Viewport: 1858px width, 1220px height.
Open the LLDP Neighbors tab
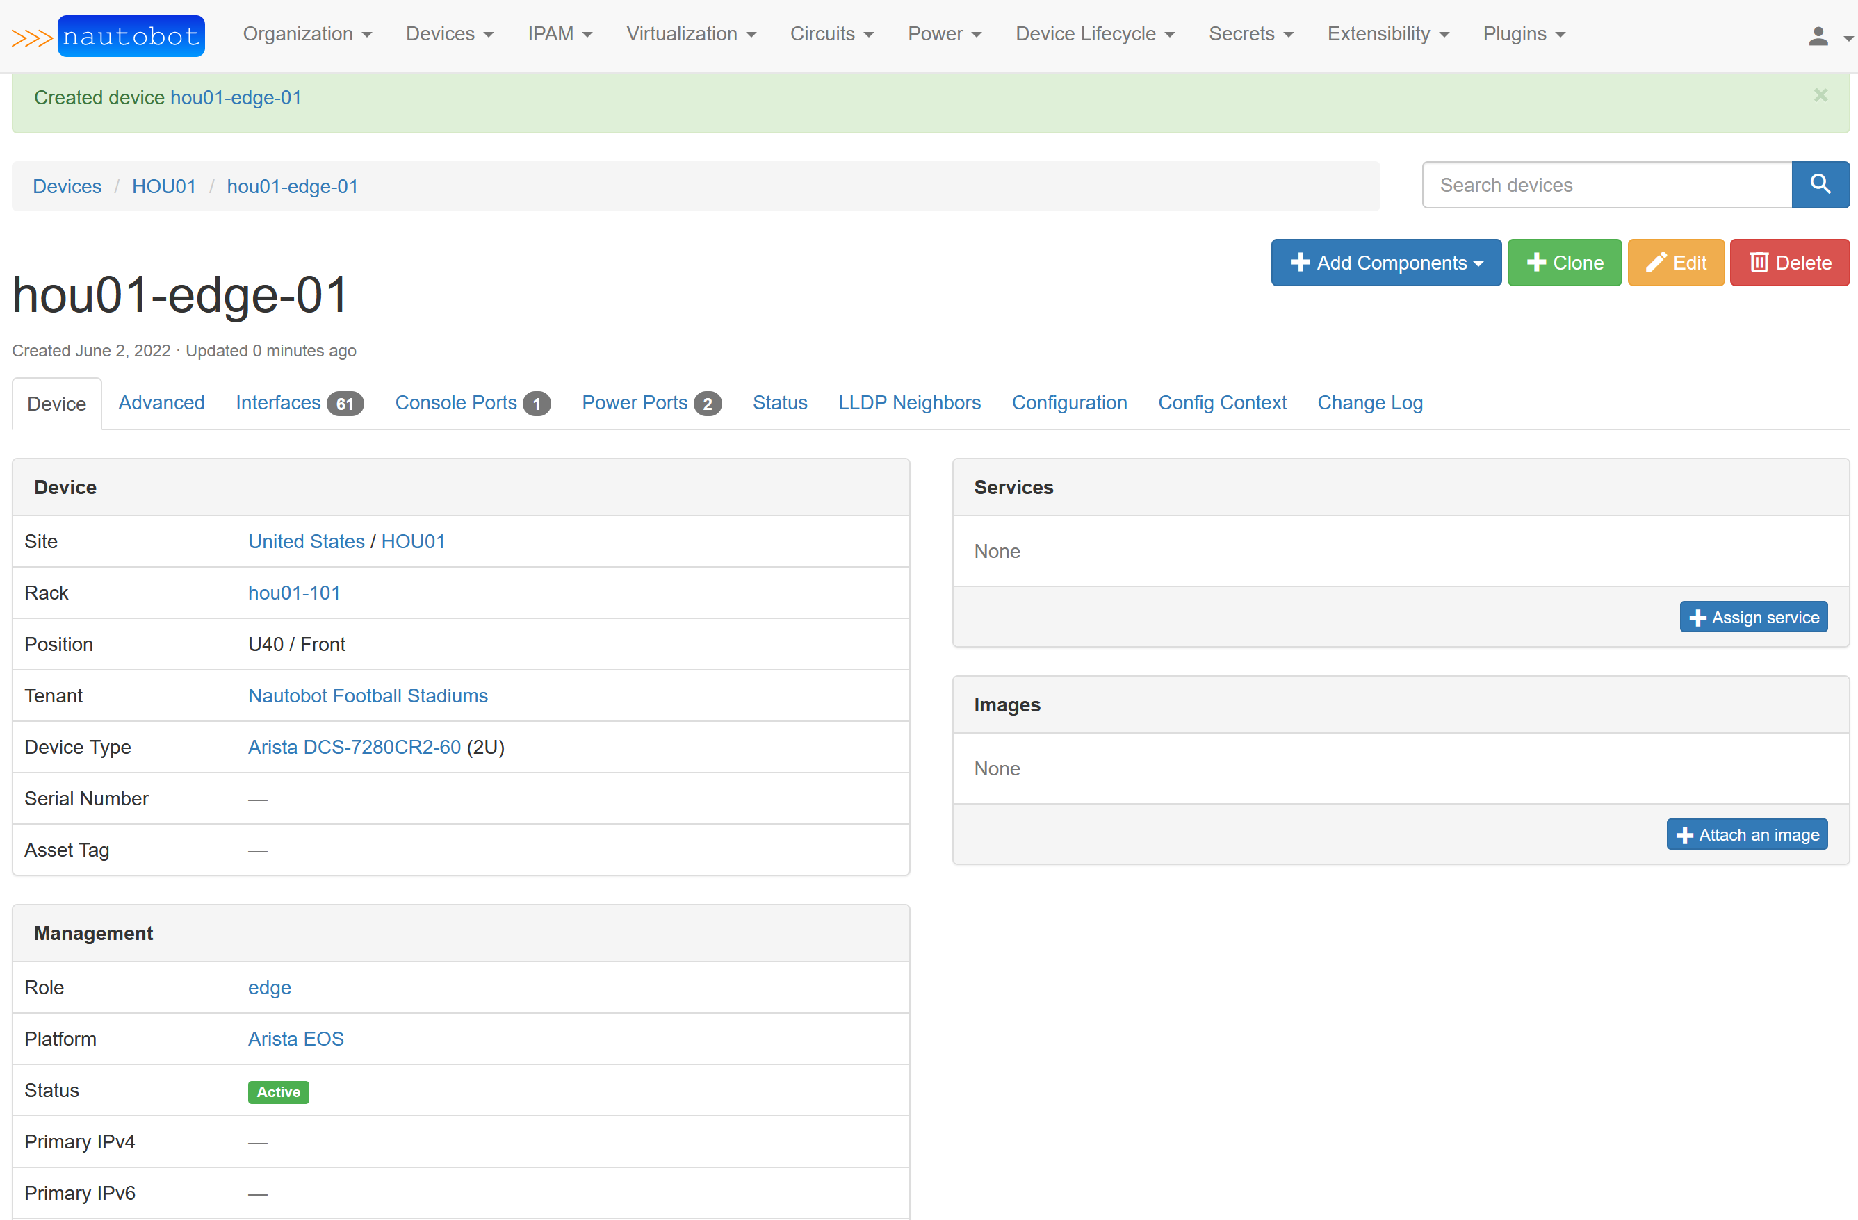(x=908, y=402)
